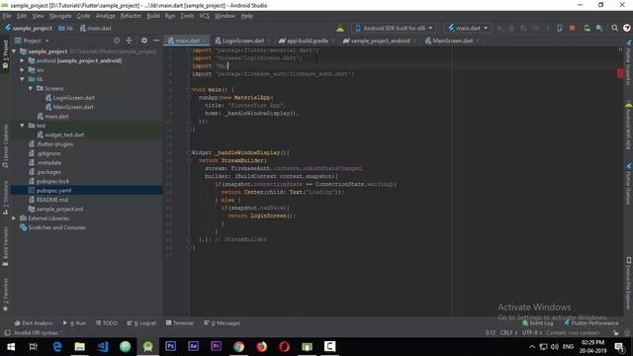The image size is (633, 356).
Task: Switch to Premiere Pro in taskbar
Action: point(216,346)
